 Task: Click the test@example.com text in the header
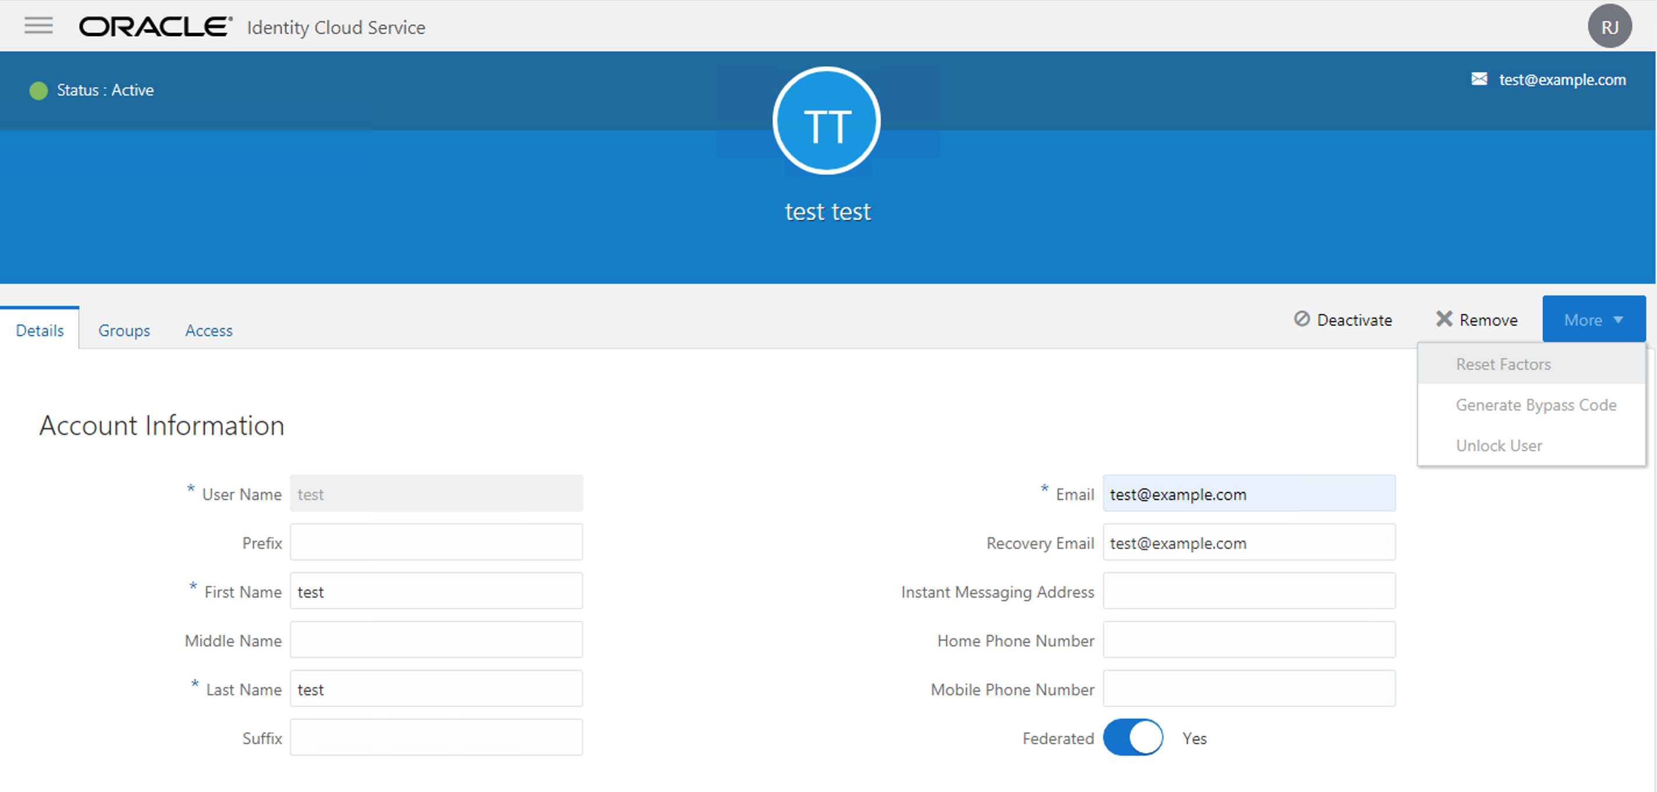tap(1562, 80)
